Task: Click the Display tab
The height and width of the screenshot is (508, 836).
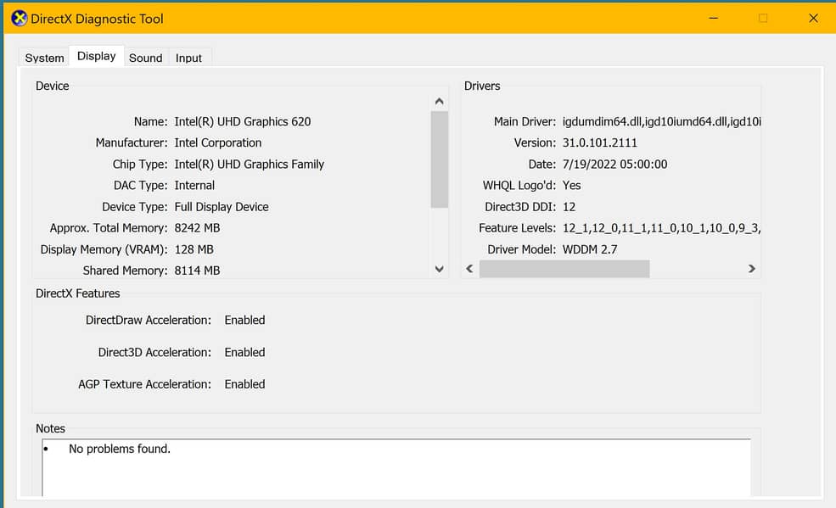Action: click(x=96, y=56)
